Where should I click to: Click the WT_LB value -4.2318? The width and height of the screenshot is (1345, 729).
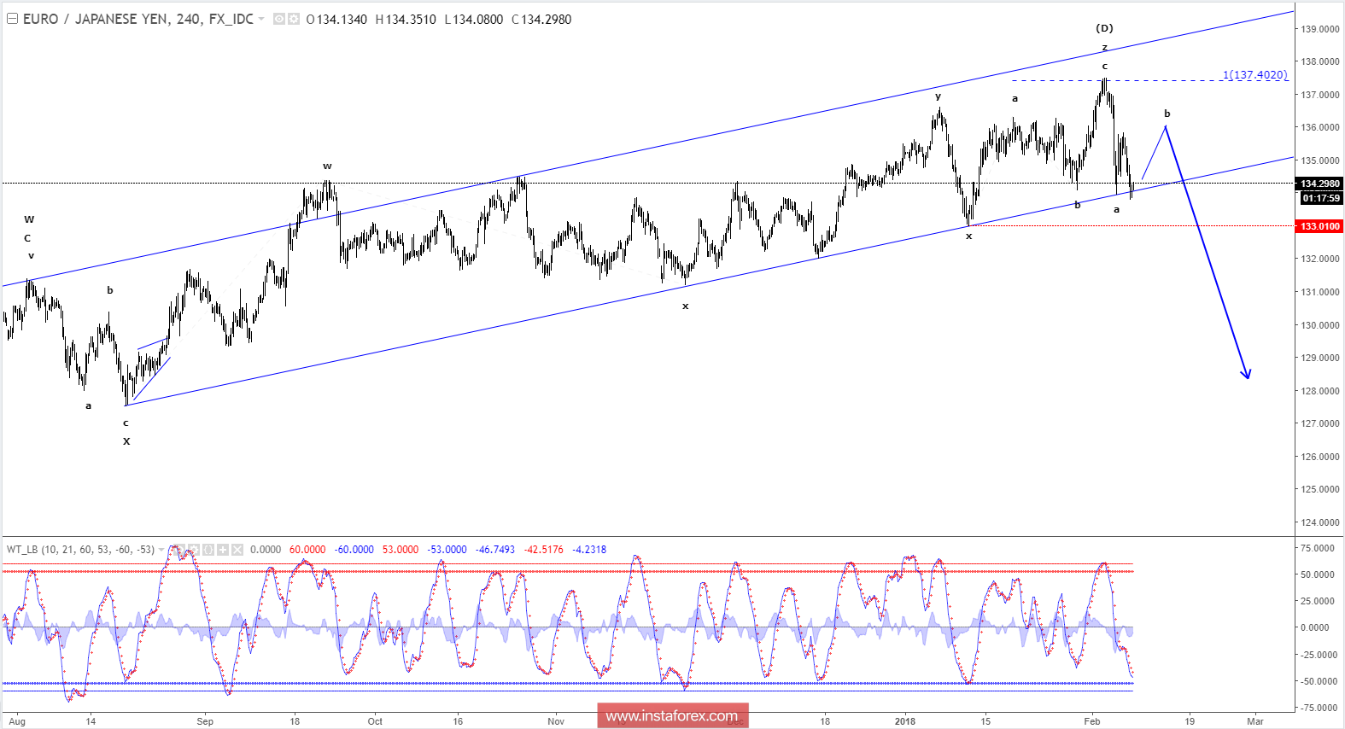pyautogui.click(x=589, y=550)
